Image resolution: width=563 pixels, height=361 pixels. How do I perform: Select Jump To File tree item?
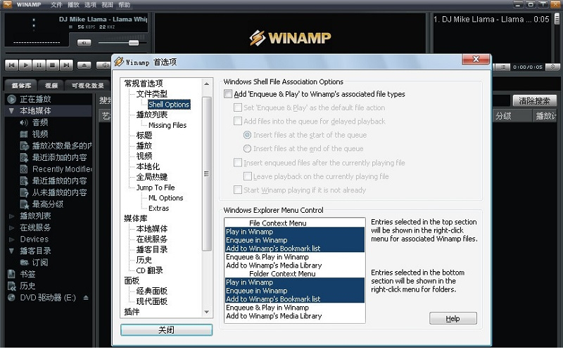[156, 188]
